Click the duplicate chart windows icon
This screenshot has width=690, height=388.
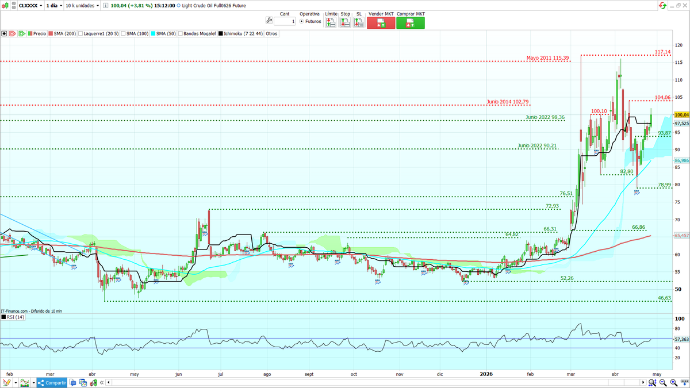click(82, 383)
